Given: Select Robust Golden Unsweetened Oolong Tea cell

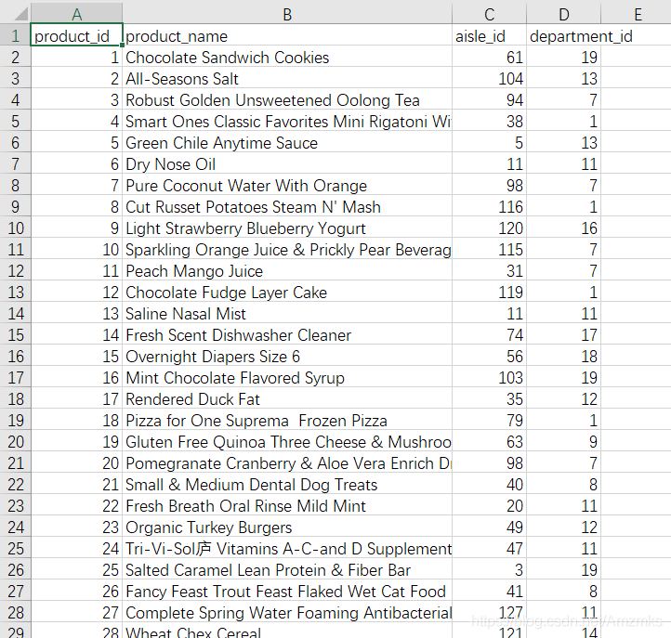Looking at the screenshot, I should coord(287,99).
